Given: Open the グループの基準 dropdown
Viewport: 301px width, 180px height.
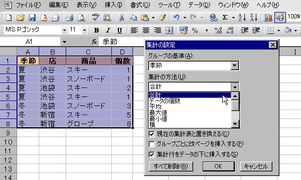Looking at the screenshot, I should point(235,65).
